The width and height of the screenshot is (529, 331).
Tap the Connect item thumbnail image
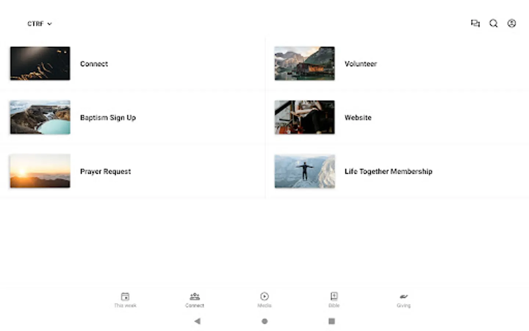click(40, 63)
